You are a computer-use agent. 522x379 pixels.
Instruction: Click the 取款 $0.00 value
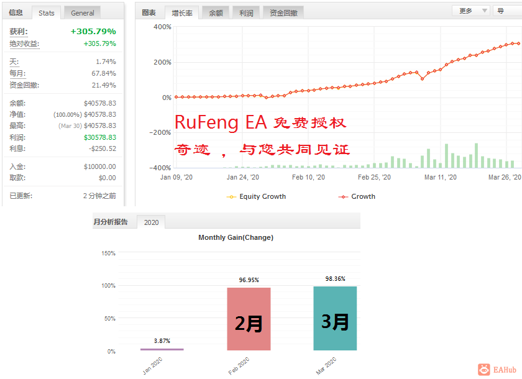point(107,178)
